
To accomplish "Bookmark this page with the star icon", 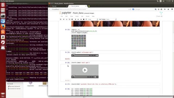I will [159, 9].
